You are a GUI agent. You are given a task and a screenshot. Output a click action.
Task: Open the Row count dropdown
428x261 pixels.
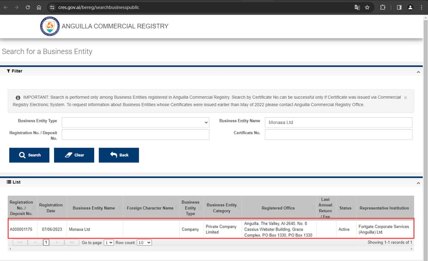click(x=144, y=242)
